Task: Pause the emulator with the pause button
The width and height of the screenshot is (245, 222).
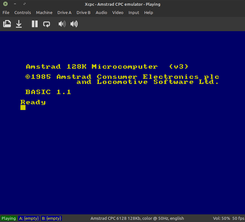Action: tap(35, 24)
